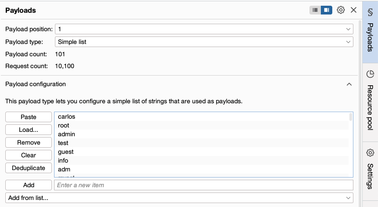
Task: Close the Payloads panel
Action: click(353, 10)
